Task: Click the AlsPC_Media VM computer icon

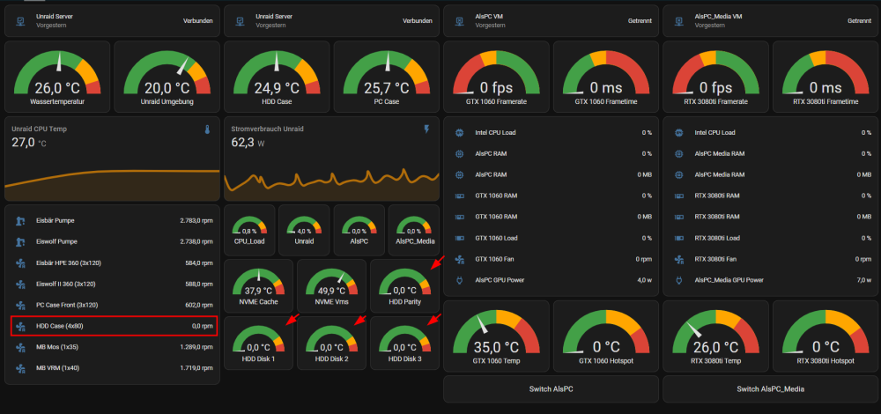Action: (x=679, y=21)
